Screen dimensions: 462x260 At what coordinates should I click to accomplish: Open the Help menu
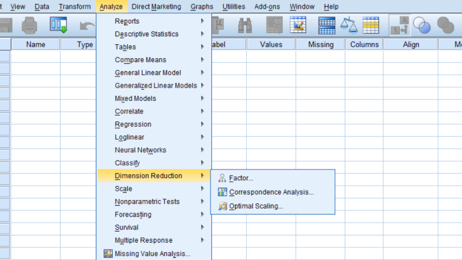tap(331, 7)
